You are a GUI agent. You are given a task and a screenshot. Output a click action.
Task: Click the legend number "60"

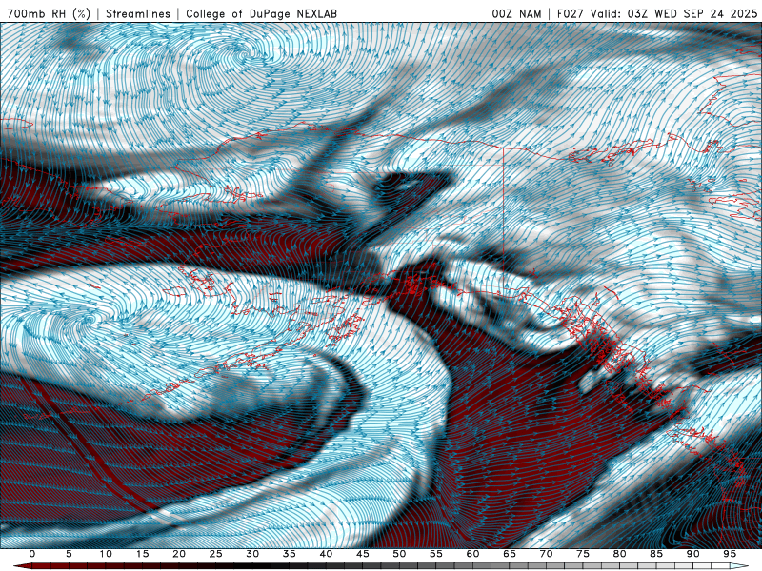click(472, 554)
